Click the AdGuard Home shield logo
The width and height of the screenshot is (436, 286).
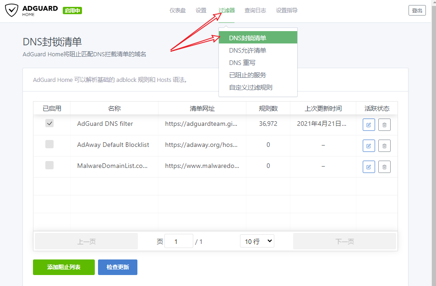[12, 10]
